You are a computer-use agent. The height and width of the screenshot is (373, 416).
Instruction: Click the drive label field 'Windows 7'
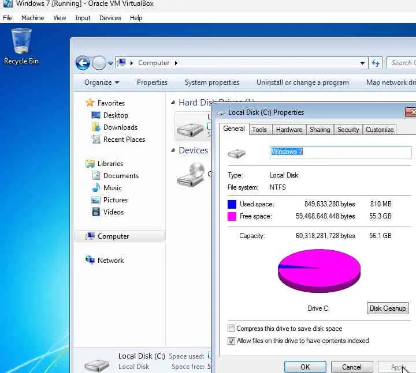click(x=341, y=152)
